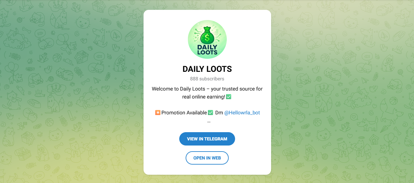Click the word LOOTS in the bold channel title
Viewport: 414px width, 183px height.
220,69
